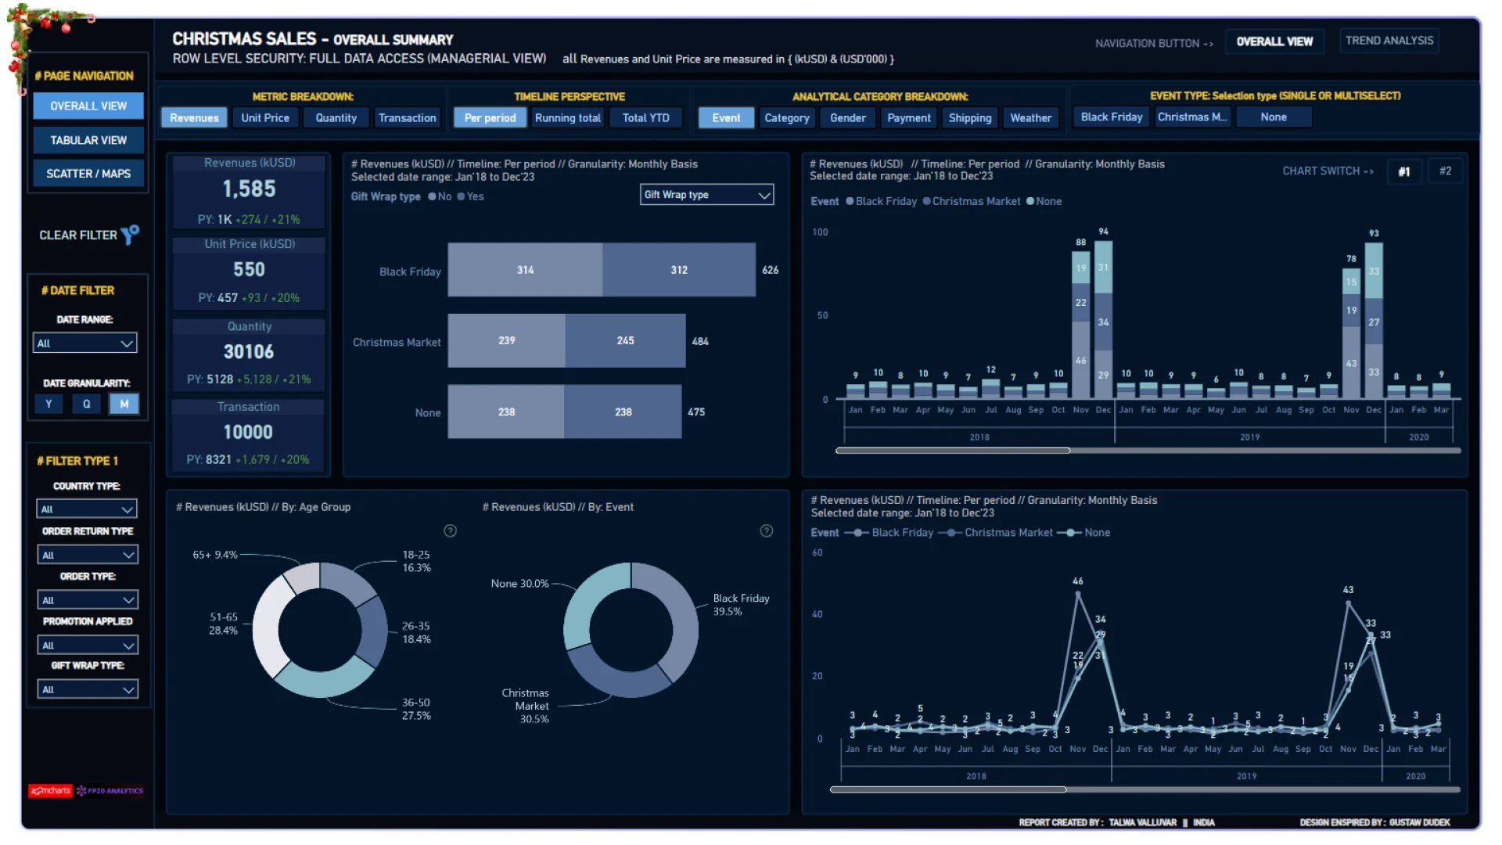Click Revenues (kUSD) KPI card value 1,585
The width and height of the screenshot is (1502, 845).
[x=249, y=189]
